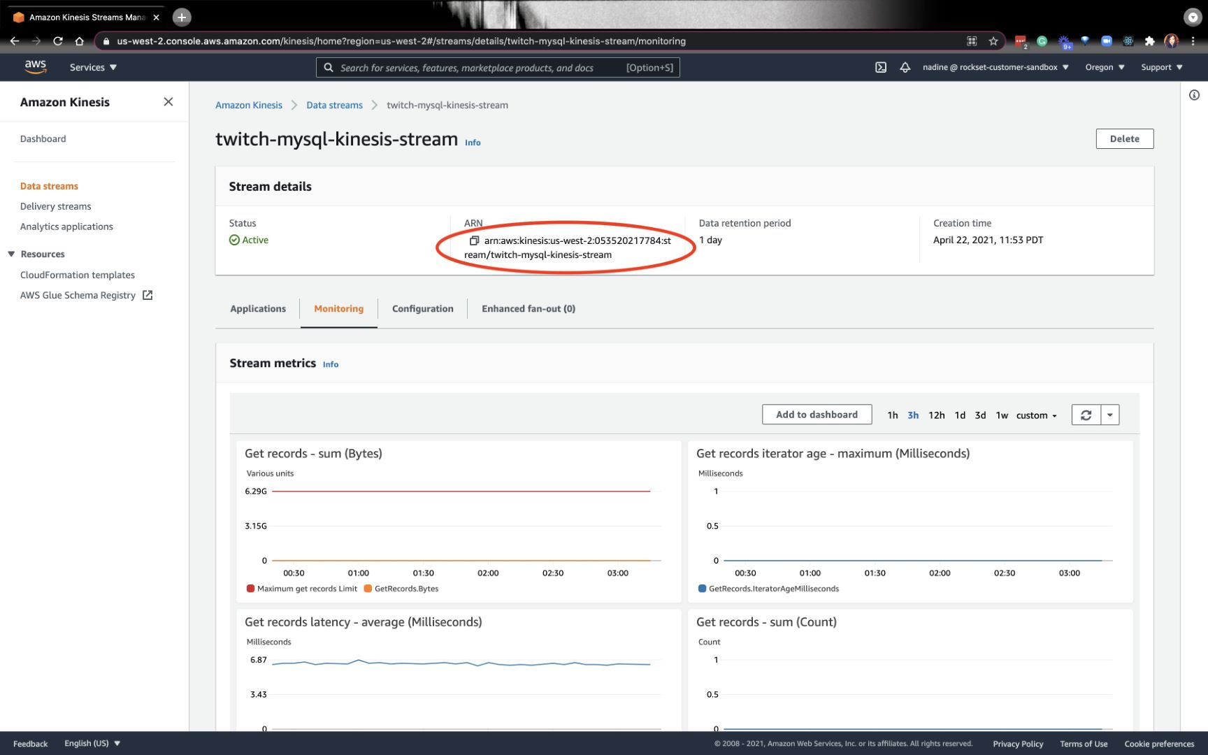Open the browser extensions puzzle icon
The image size is (1208, 755).
pyautogui.click(x=1150, y=41)
